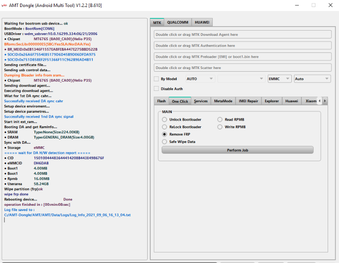339x263 pixels.
Task: Click the AMT Dongle app icon in title bar
Action: tap(4, 5)
